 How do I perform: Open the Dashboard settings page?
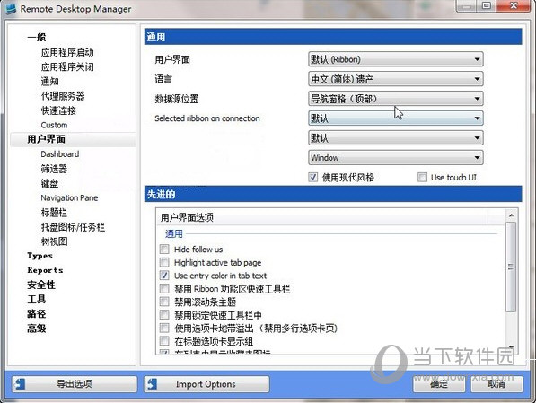coord(60,154)
